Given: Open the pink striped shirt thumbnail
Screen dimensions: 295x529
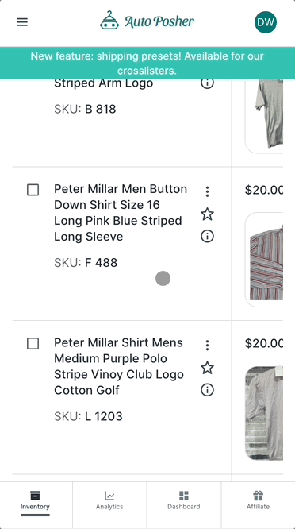Looking at the screenshot, I should click(x=264, y=260).
